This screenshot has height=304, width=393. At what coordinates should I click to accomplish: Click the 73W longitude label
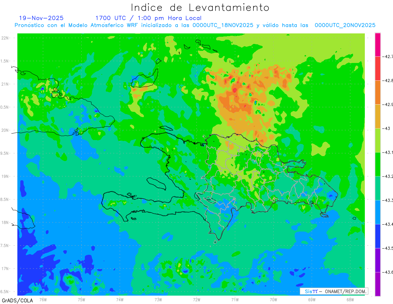[158, 300]
